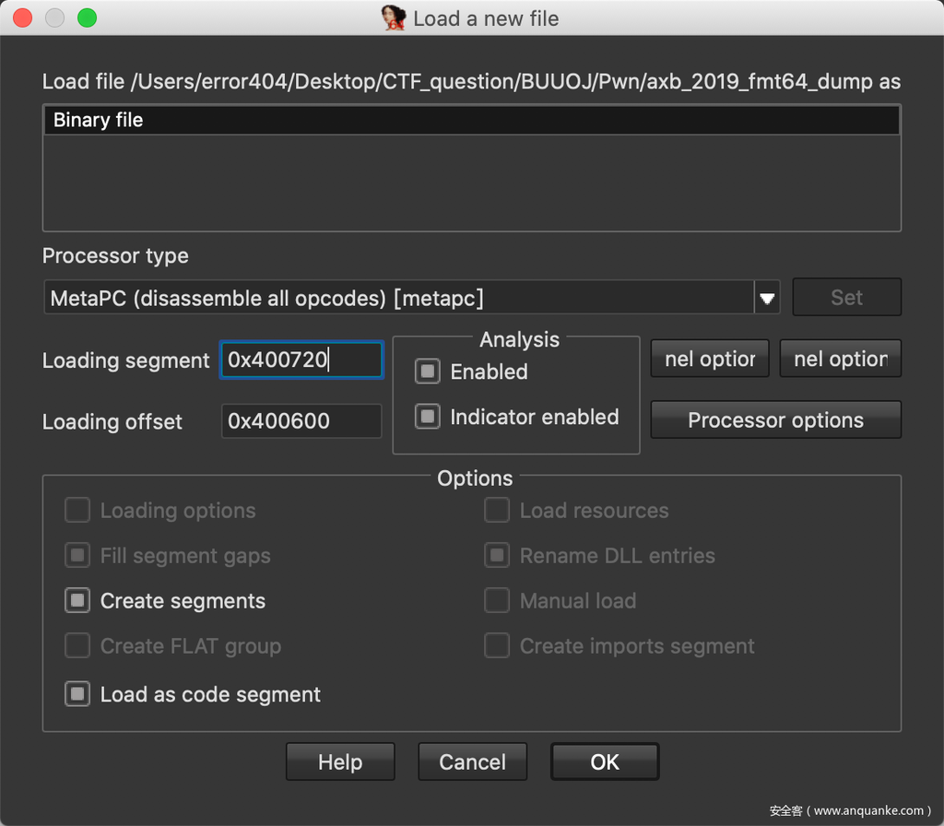Image resolution: width=944 pixels, height=826 pixels.
Task: Open Processor options
Action: tap(775, 420)
